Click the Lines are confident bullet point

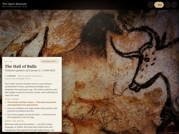point(32,109)
